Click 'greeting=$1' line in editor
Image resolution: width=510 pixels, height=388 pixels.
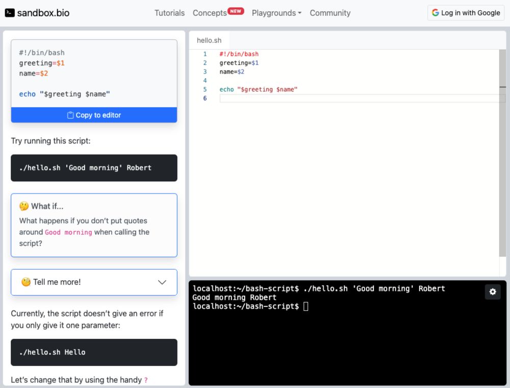click(x=239, y=63)
